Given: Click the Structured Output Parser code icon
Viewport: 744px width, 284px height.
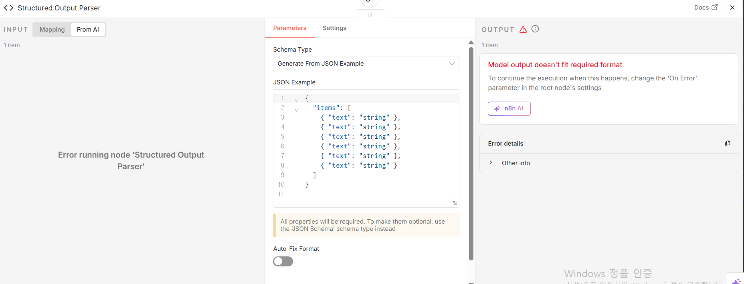Looking at the screenshot, I should pos(8,8).
